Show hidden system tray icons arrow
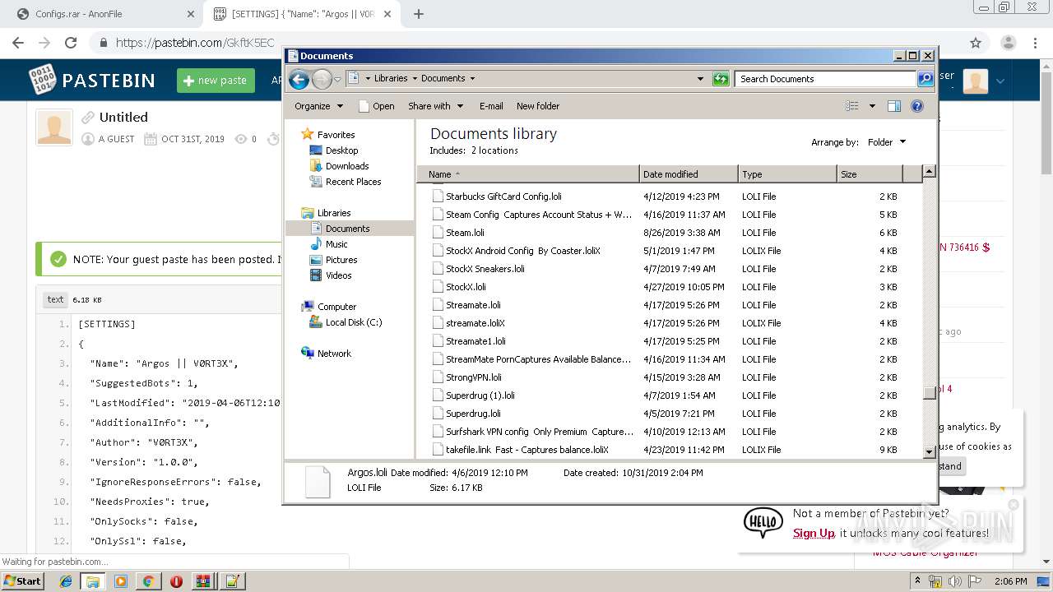1053x592 pixels. [x=918, y=580]
